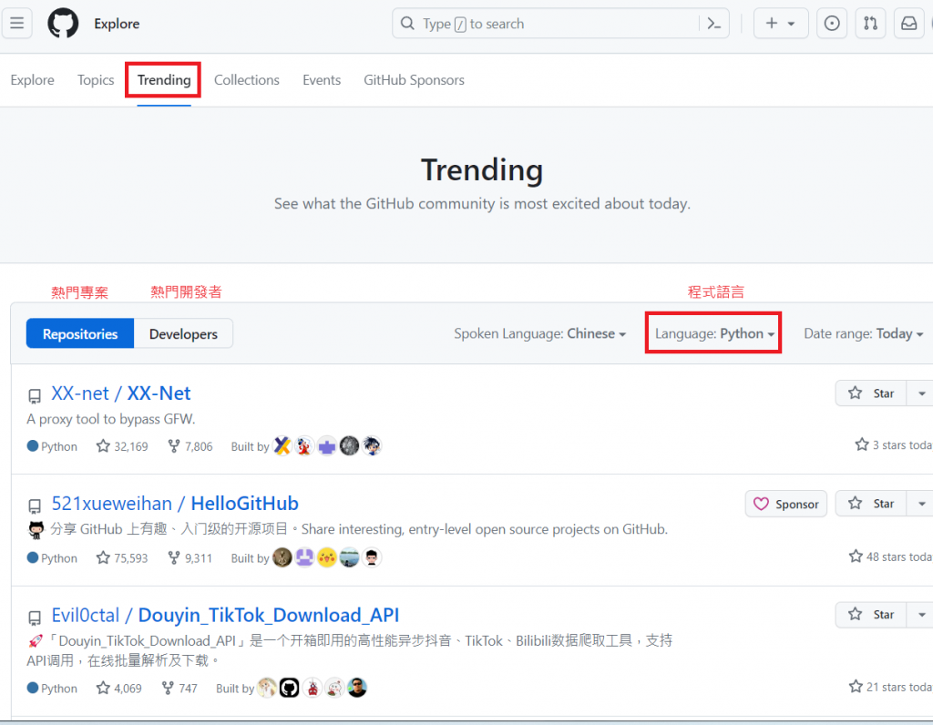Open second contributor avatar of XX-Net
Image resolution: width=933 pixels, height=725 pixels.
click(304, 445)
